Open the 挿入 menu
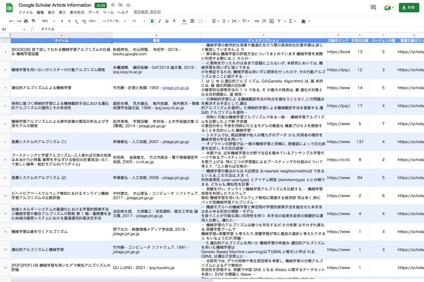Viewport: 424px width, 282px height. click(x=62, y=12)
